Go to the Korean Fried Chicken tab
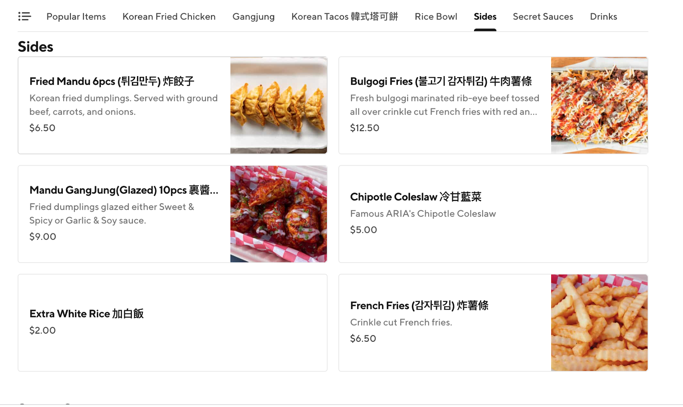The width and height of the screenshot is (683, 407). [x=169, y=16]
